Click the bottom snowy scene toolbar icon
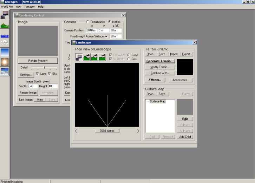 (x=5, y=72)
